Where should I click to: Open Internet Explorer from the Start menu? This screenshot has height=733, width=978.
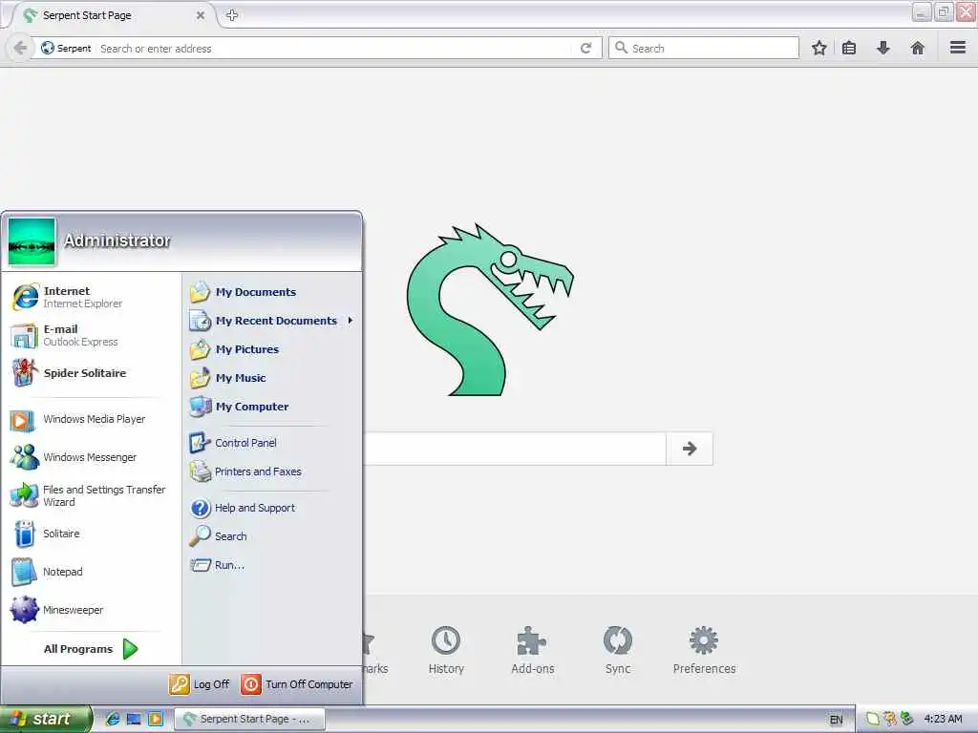68,297
